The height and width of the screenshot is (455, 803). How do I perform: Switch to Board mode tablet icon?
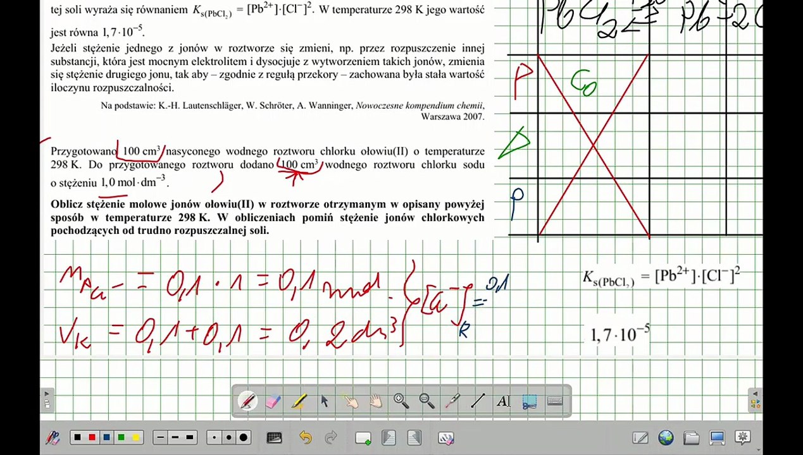[640, 437]
